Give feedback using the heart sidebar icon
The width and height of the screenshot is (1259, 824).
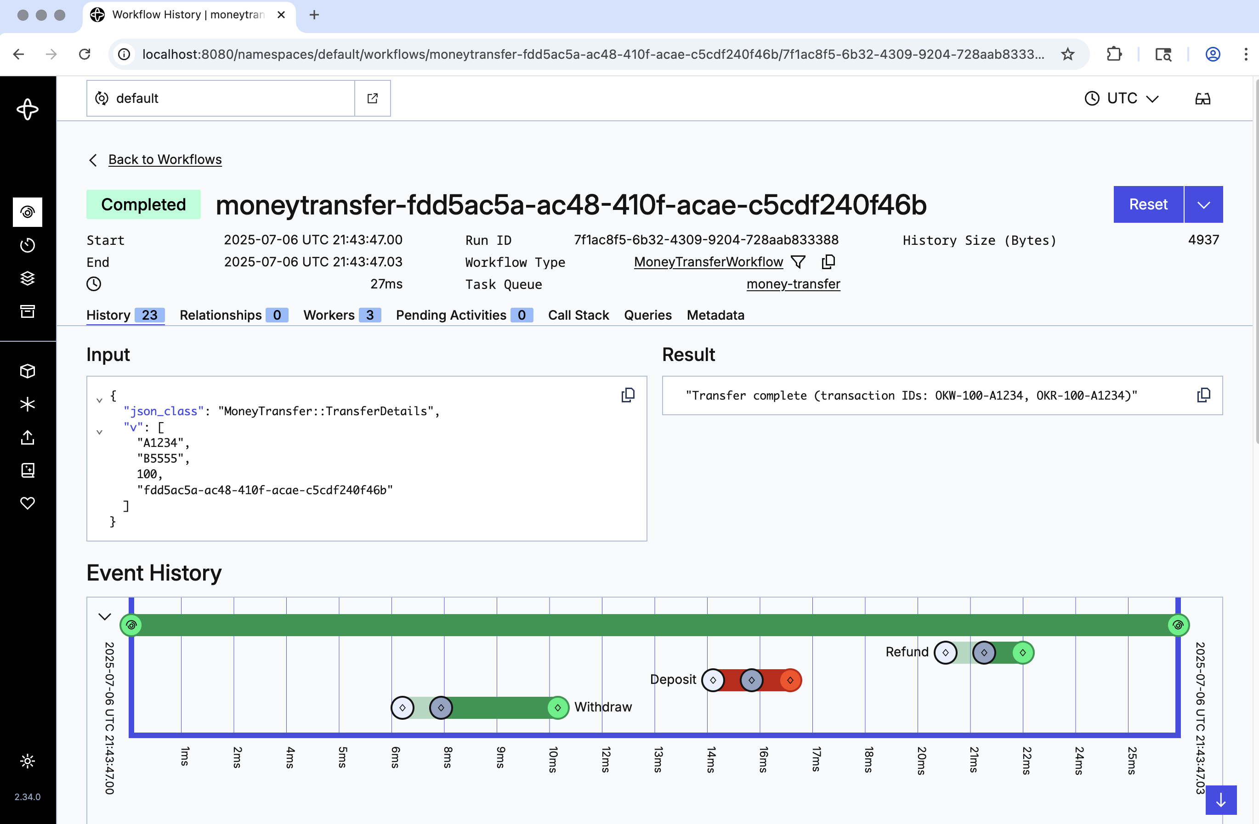point(27,503)
